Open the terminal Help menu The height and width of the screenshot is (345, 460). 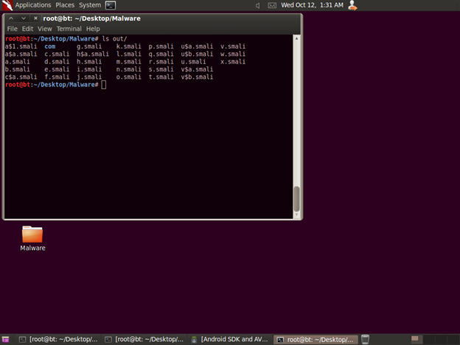click(x=93, y=29)
